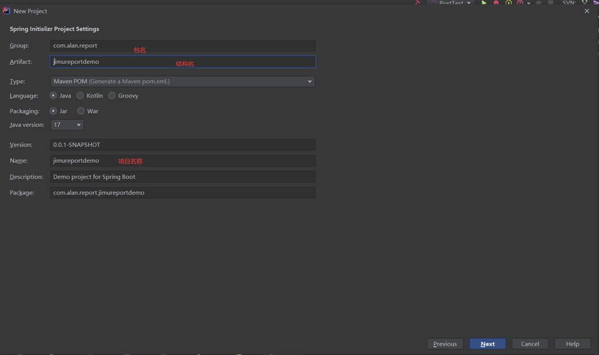Focus the Group field com.alan.report
The width and height of the screenshot is (599, 355).
click(x=183, y=46)
